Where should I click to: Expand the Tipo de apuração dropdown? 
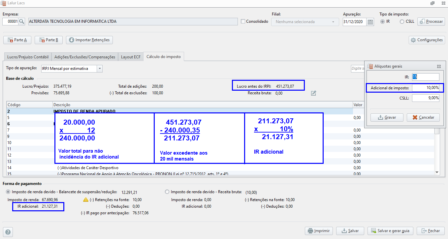(x=100, y=69)
